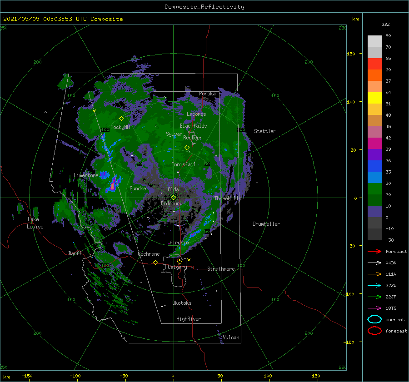The width and height of the screenshot is (409, 382).
Task: Click the Okotoks label
Action: point(182,303)
